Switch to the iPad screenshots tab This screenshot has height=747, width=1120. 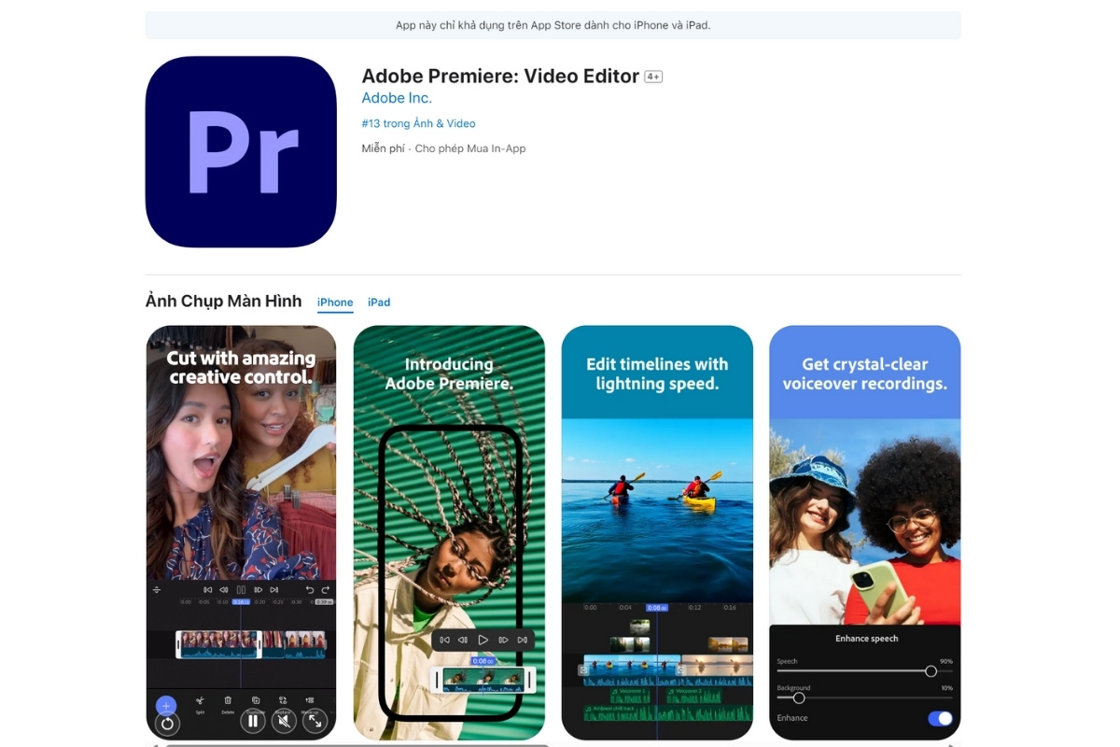[379, 303]
